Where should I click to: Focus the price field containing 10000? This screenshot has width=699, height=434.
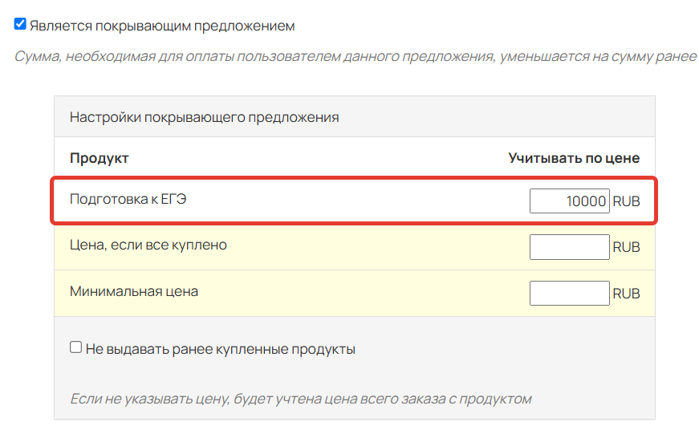click(x=569, y=201)
